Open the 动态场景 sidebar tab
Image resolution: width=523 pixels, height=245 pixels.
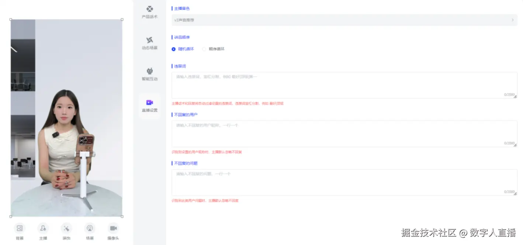click(149, 43)
